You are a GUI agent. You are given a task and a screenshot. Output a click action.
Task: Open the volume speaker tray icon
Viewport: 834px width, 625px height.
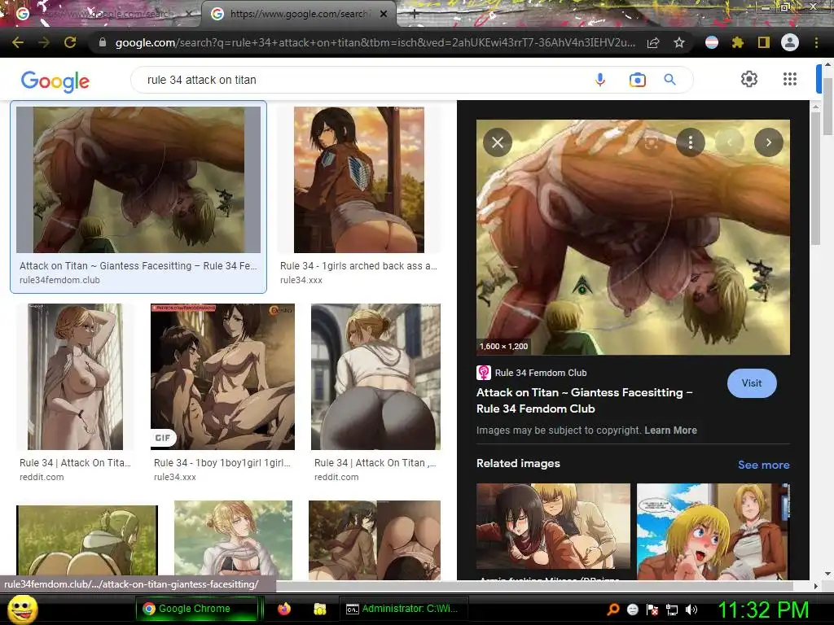pyautogui.click(x=691, y=610)
